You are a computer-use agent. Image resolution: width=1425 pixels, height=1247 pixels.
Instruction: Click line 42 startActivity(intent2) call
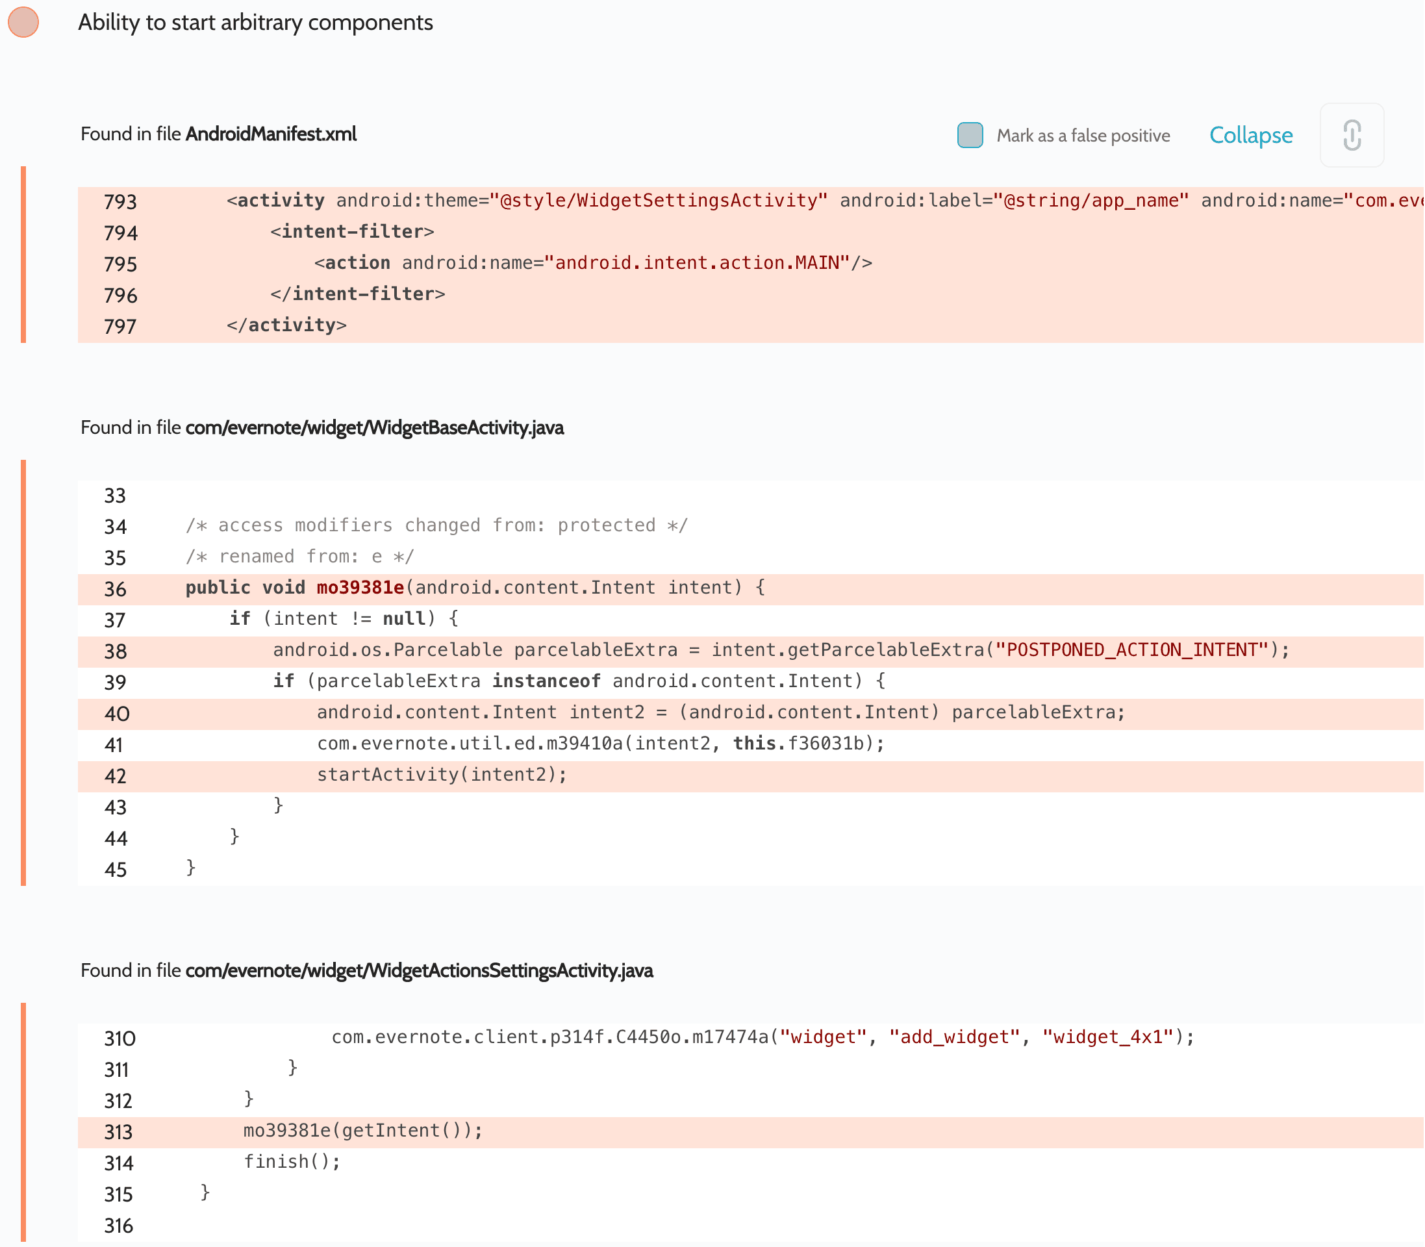(442, 774)
